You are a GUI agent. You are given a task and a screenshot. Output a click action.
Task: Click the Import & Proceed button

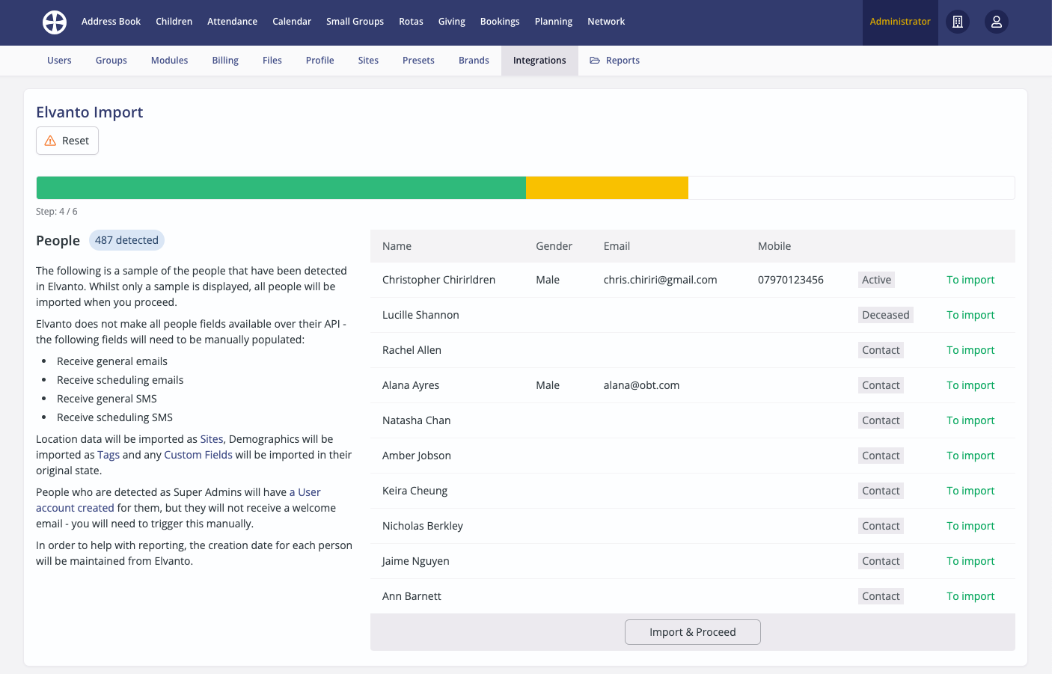pyautogui.click(x=693, y=632)
